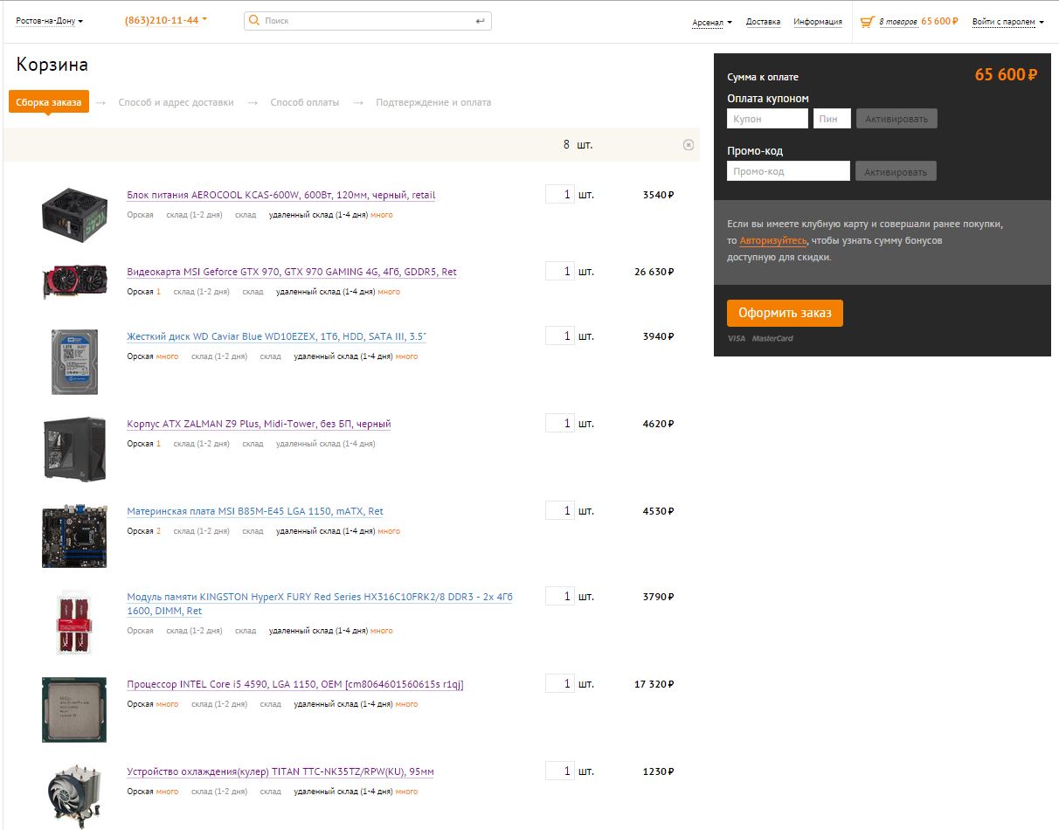Viewport: 1059px width, 830px height.
Task: Click the Авторизуйтесь link
Action: [x=773, y=240]
